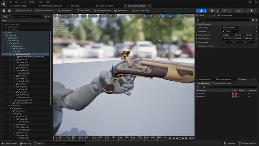Reset Socket Name to default arrow

tap(257, 28)
